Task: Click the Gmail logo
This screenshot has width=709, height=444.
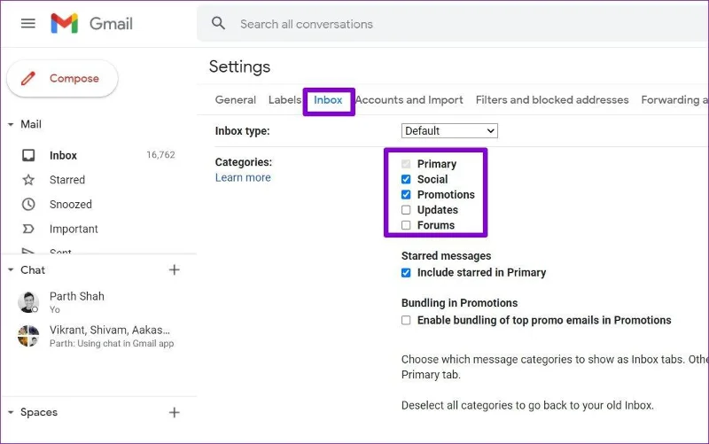Action: 64,24
